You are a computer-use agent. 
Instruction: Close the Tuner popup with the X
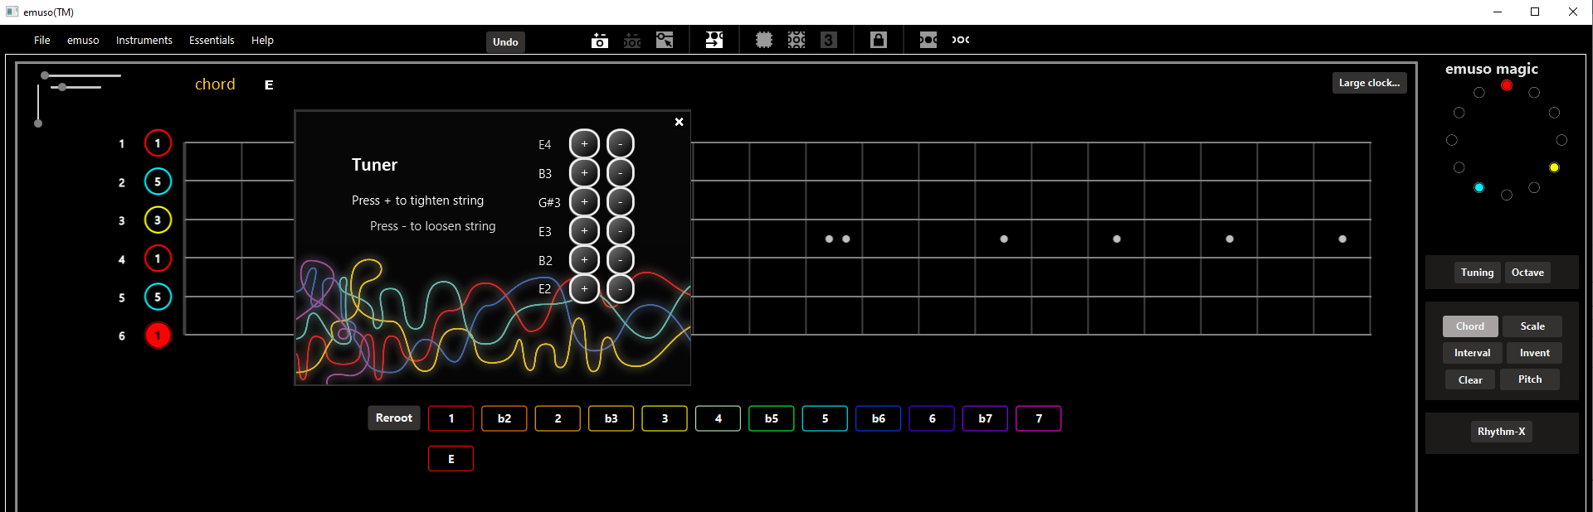point(679,122)
